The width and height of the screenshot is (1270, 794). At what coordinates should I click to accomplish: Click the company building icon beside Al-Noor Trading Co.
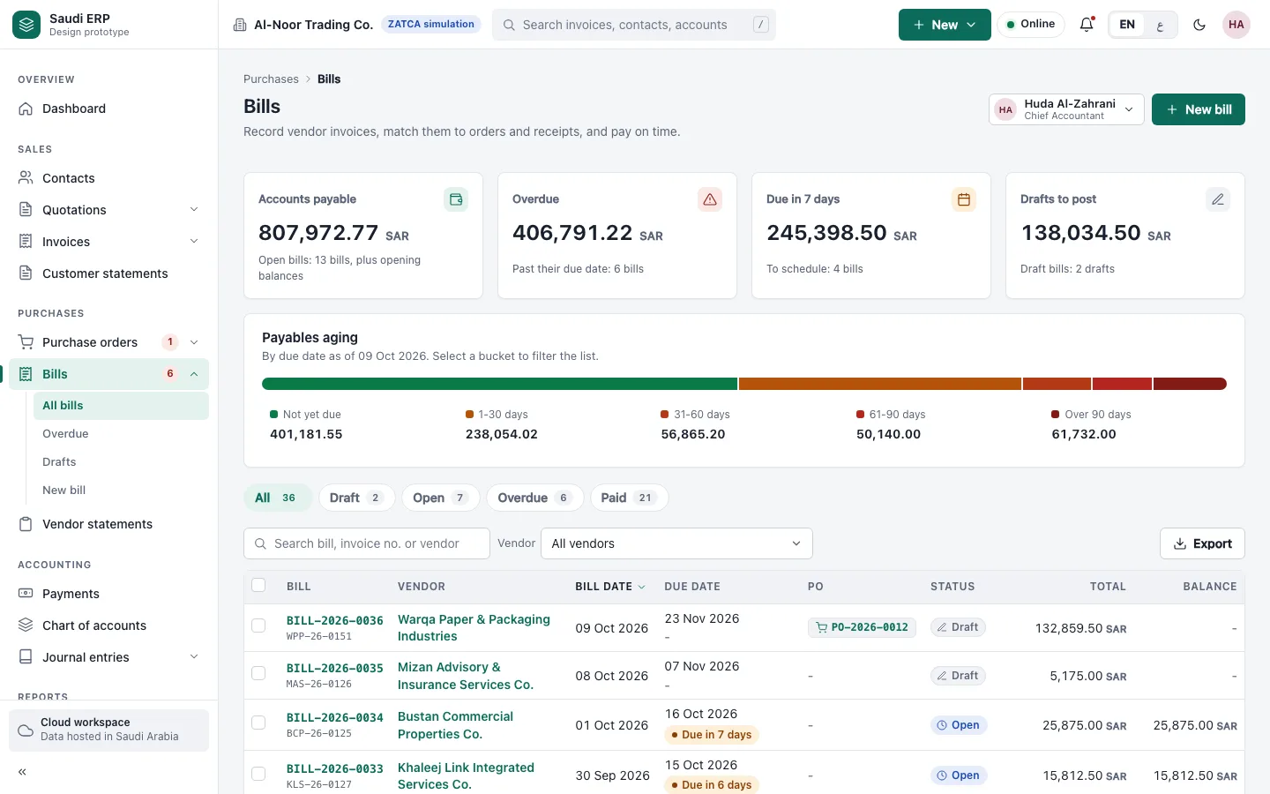(x=240, y=25)
